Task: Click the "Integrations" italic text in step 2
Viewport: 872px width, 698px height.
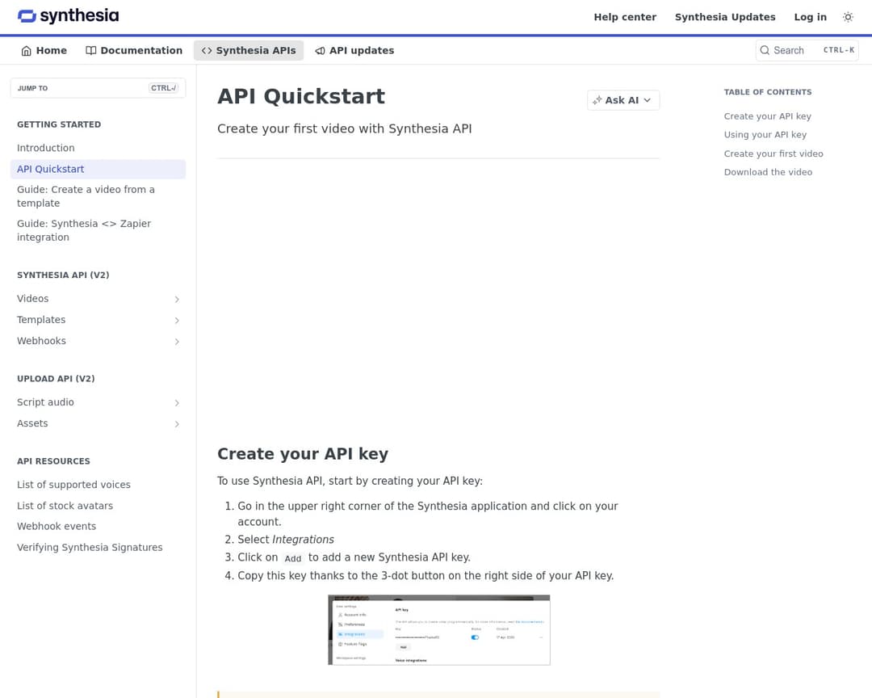Action: pyautogui.click(x=303, y=540)
